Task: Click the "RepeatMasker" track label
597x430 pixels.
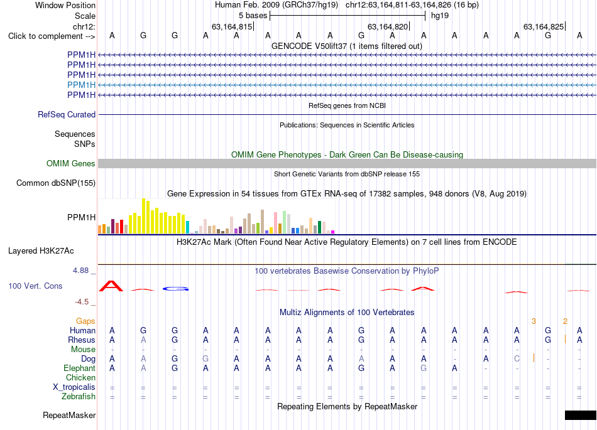Action: click(69, 415)
